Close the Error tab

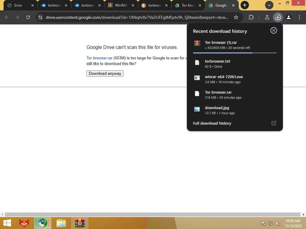tap(33, 5)
